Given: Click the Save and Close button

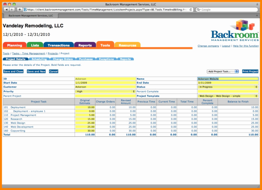Looking at the screenshot, I should point(13,71).
